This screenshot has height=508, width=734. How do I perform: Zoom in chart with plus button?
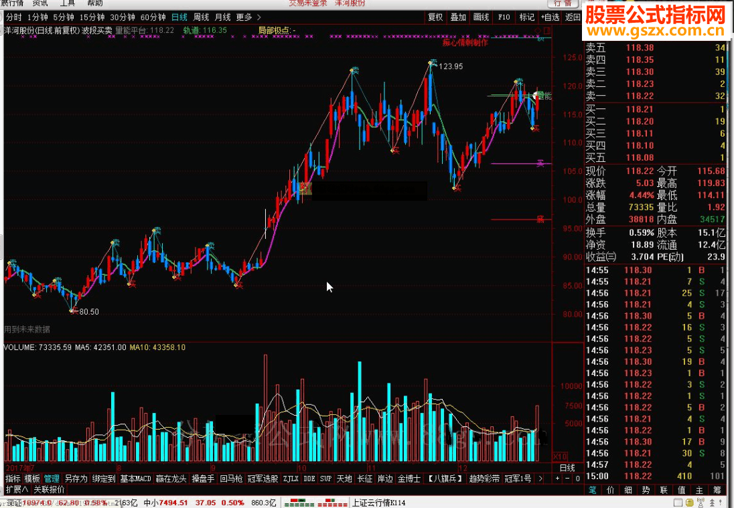[557, 479]
